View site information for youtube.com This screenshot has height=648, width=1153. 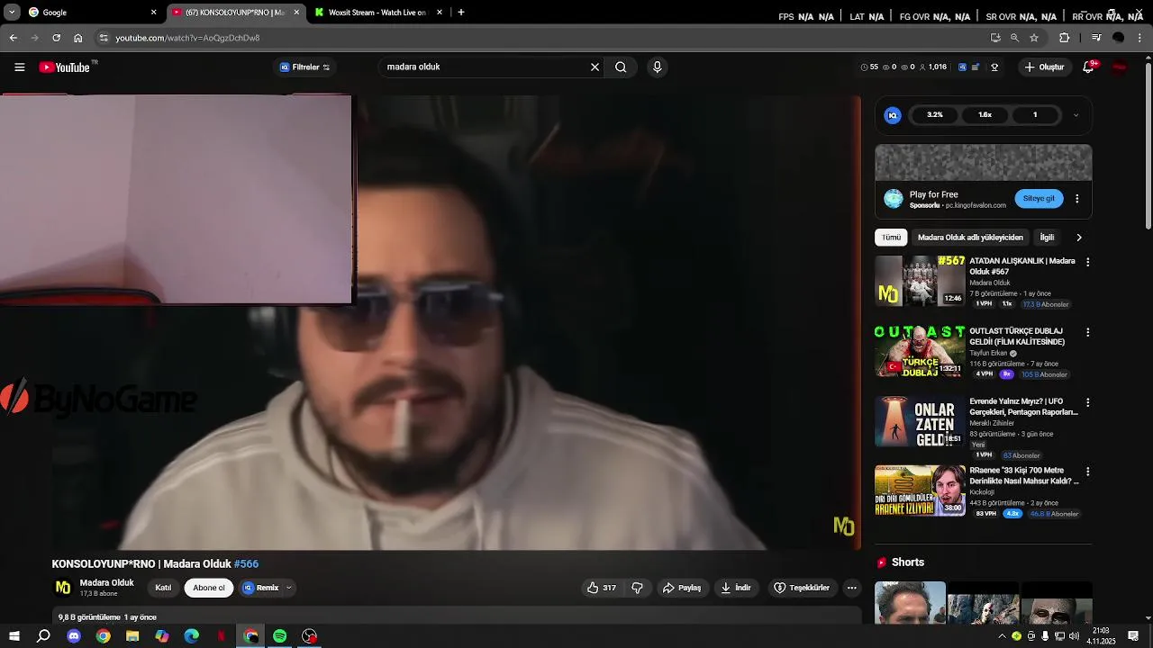[x=104, y=38]
